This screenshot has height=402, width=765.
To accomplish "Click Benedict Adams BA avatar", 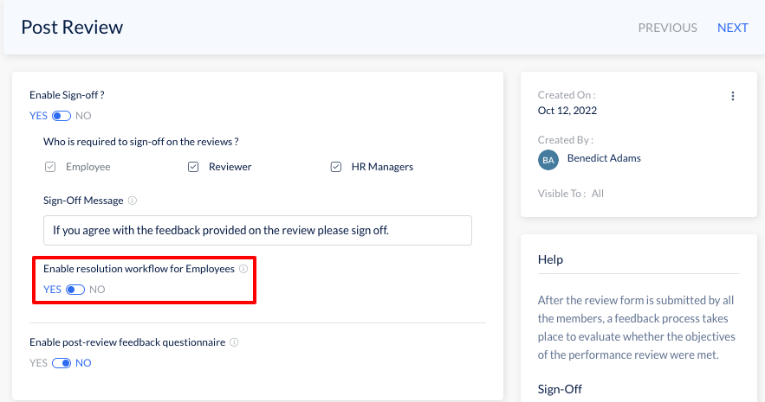I will [x=548, y=160].
